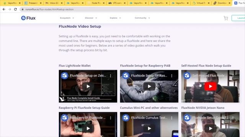Click channel avatar on Self-Hosted Flux Node video

coord(187,76)
